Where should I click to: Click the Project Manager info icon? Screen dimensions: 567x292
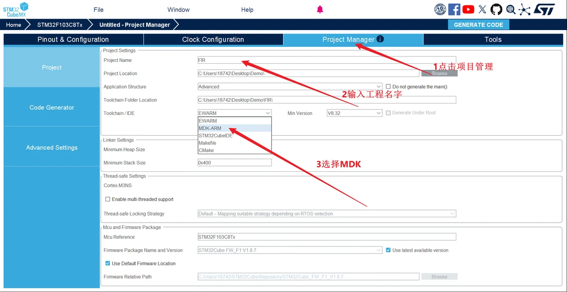click(x=380, y=39)
